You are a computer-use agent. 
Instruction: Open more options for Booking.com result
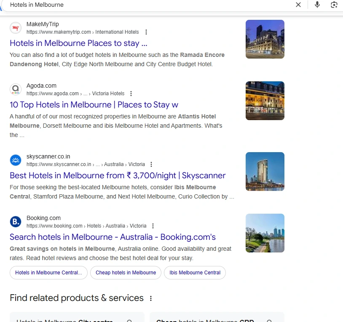(x=153, y=226)
